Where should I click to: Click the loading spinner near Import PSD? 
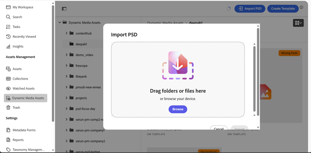click(228, 9)
